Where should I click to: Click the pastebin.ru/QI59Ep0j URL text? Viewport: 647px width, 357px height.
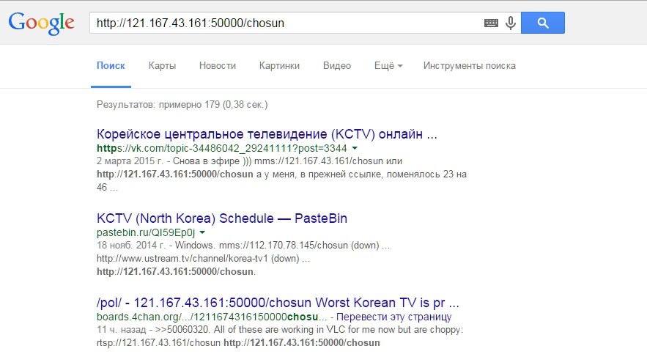tap(146, 232)
